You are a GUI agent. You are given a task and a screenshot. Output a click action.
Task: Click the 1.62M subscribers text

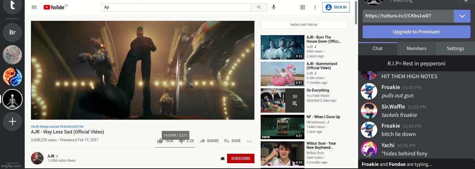(62, 161)
